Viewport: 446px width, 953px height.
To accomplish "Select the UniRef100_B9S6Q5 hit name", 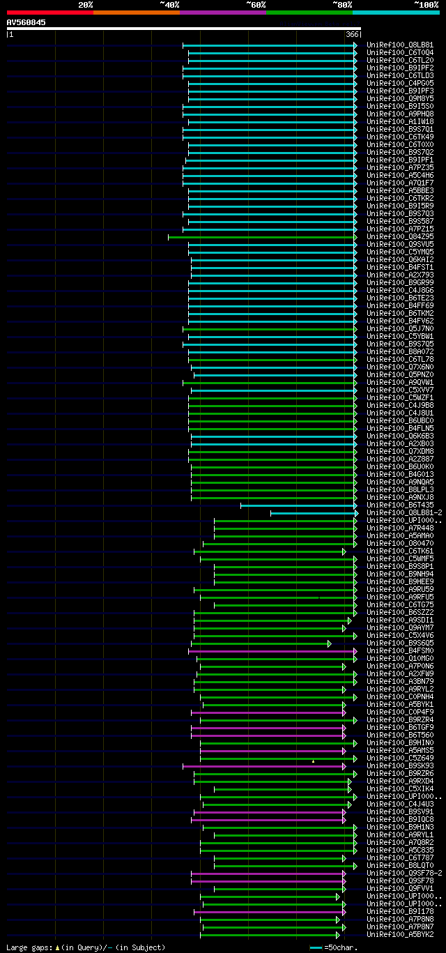I will (x=400, y=643).
